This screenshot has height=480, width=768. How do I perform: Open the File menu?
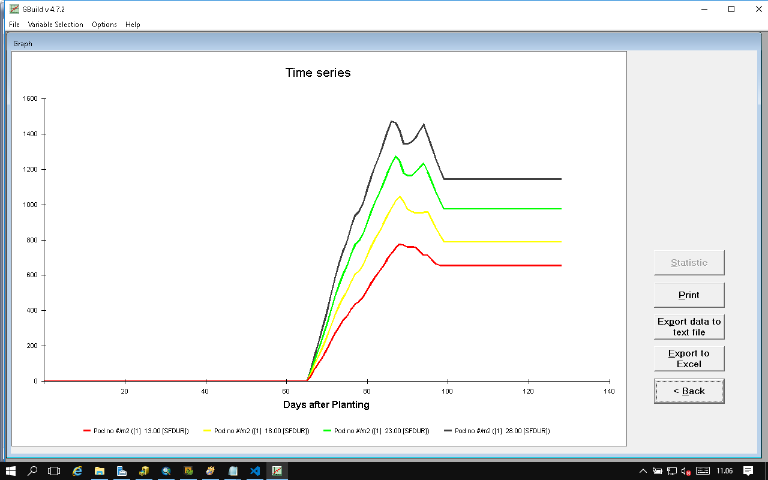pyautogui.click(x=14, y=25)
